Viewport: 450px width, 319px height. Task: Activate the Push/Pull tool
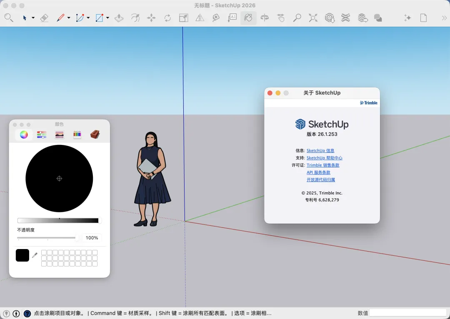tap(119, 18)
